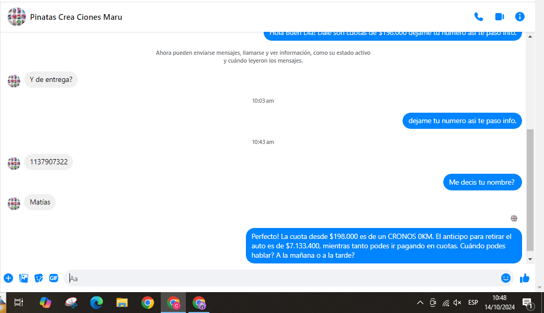The height and width of the screenshot is (313, 544).
Task: Open Google Chrome from taskbar
Action: point(147,303)
